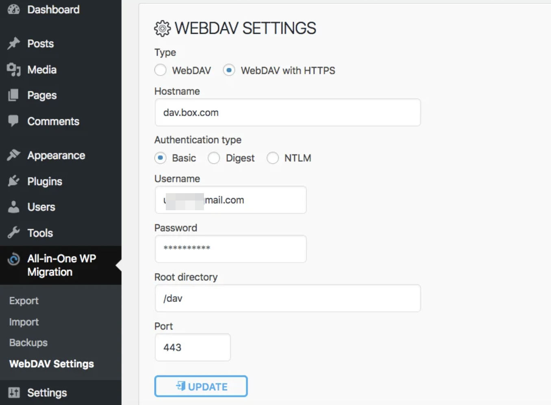Click the Comments speech bubble icon

coord(14,121)
